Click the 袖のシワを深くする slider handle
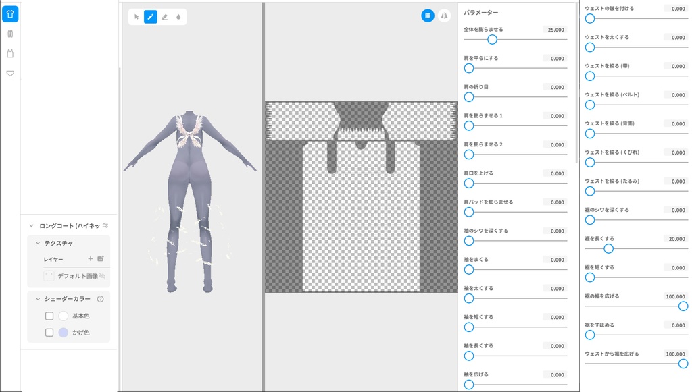 tap(469, 241)
